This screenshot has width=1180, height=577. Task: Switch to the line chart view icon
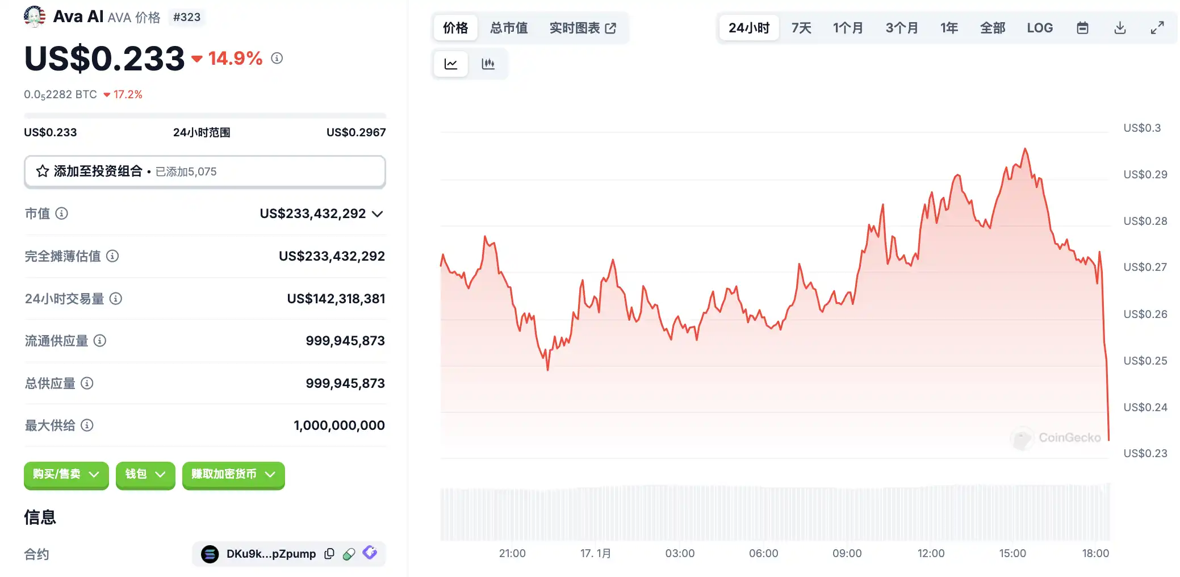click(x=451, y=64)
